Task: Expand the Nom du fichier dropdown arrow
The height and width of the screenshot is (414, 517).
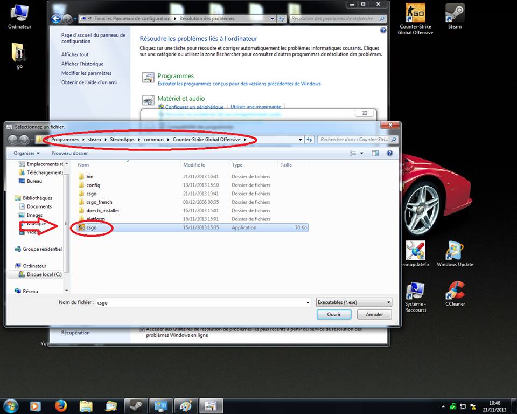Action: 308,302
